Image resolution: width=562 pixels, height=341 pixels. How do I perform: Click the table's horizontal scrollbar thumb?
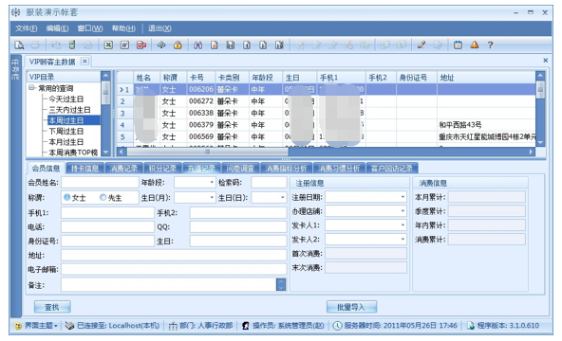point(208,152)
